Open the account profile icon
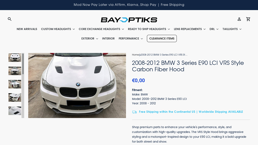This screenshot has height=145, width=258. [x=239, y=19]
